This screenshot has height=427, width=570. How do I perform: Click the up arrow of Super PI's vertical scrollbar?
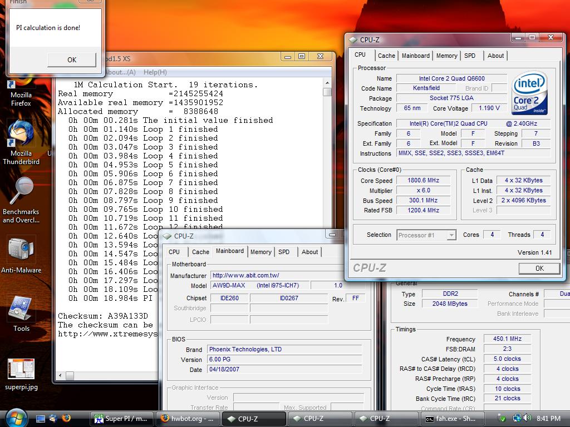point(327,83)
